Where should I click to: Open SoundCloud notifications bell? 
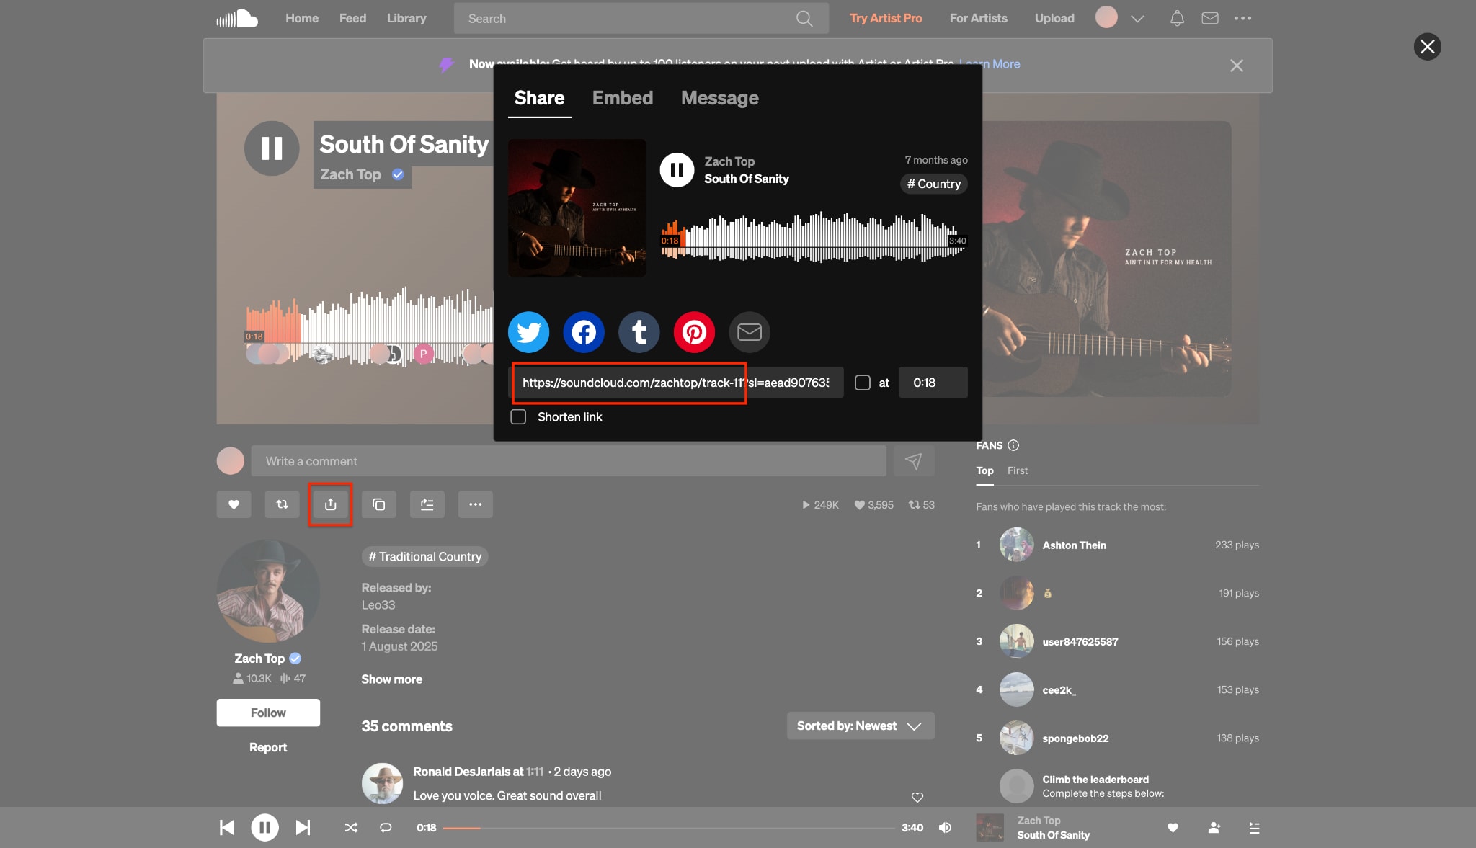(x=1176, y=18)
